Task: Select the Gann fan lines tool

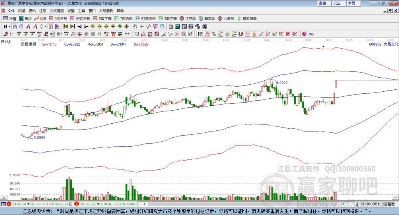Action: [143, 34]
